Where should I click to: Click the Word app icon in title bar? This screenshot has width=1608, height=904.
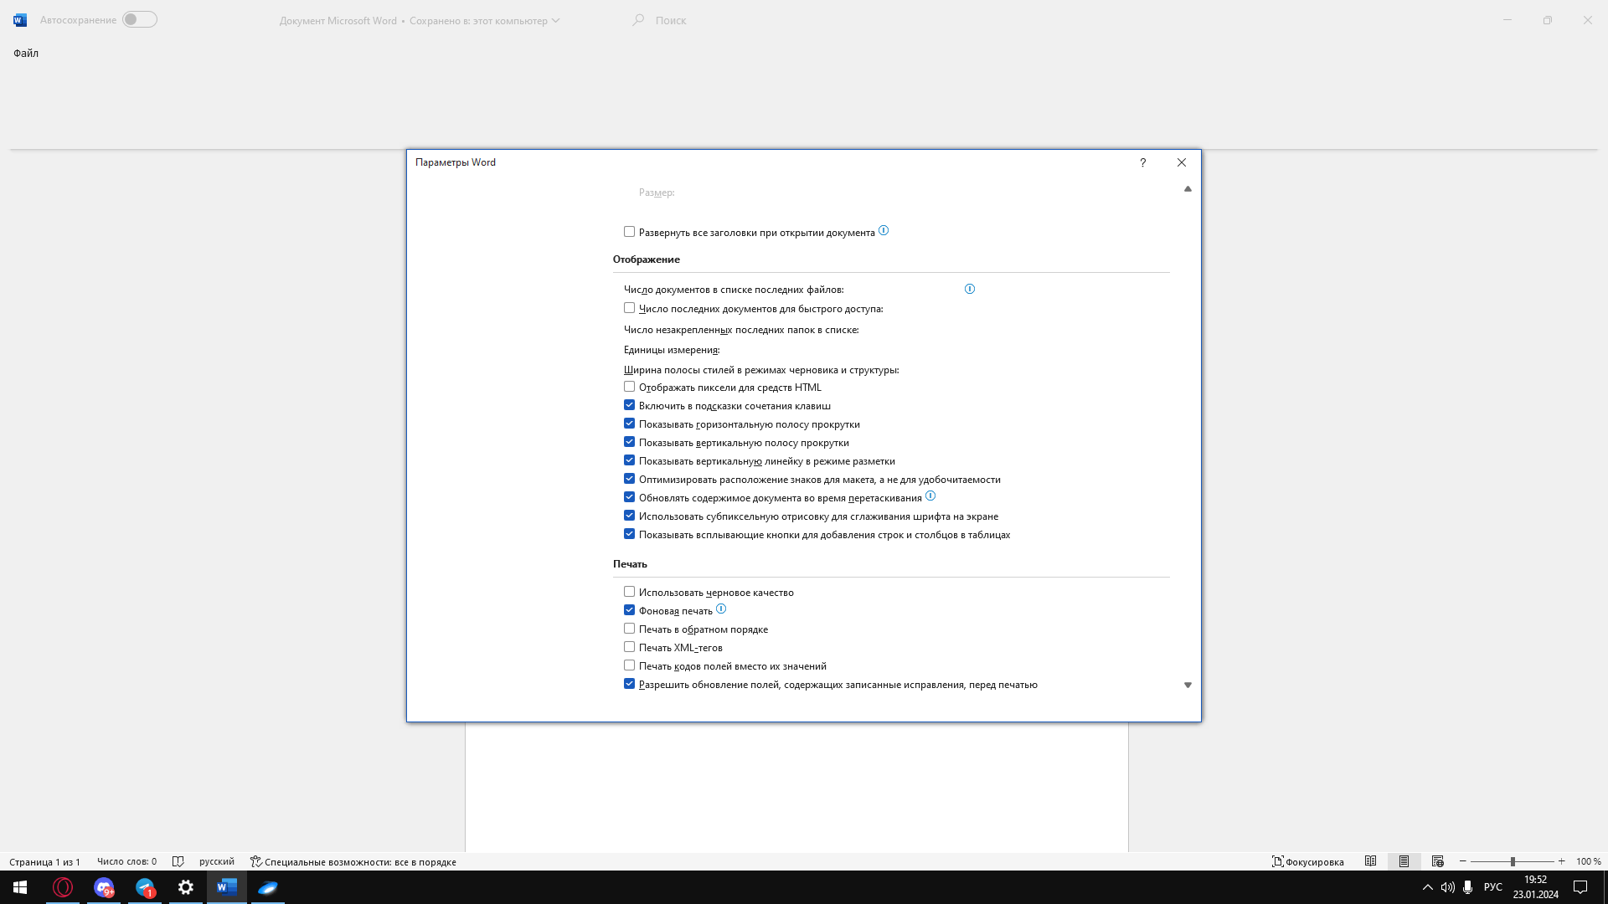pos(20,20)
